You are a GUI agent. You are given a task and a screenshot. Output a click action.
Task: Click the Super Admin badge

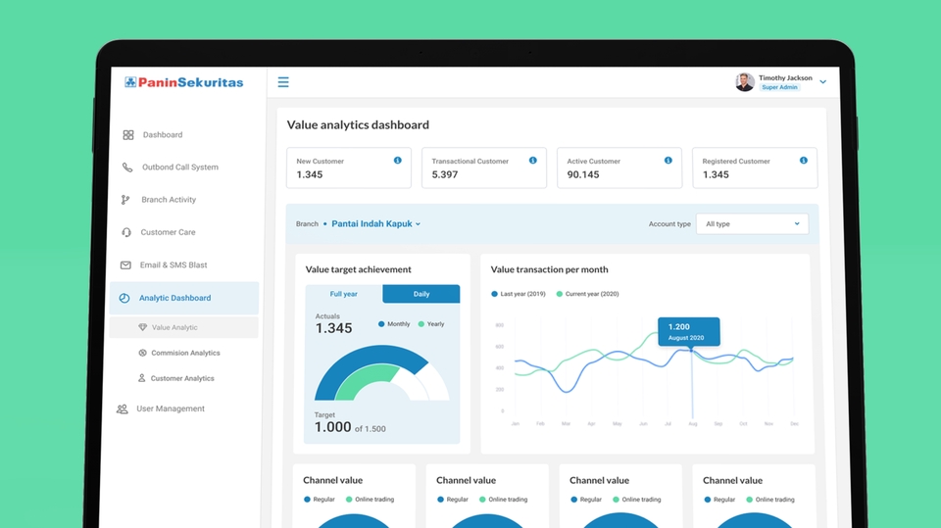tap(779, 88)
